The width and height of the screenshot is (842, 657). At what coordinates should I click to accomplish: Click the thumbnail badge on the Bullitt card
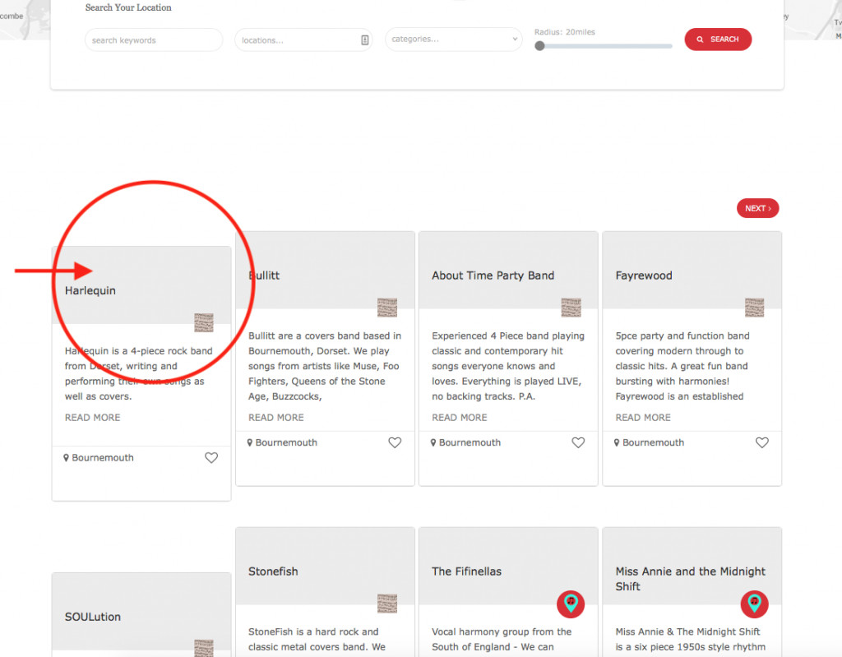(387, 308)
